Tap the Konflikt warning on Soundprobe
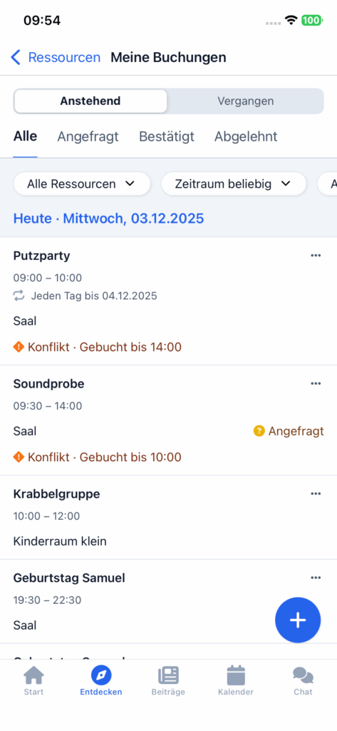 (98, 457)
